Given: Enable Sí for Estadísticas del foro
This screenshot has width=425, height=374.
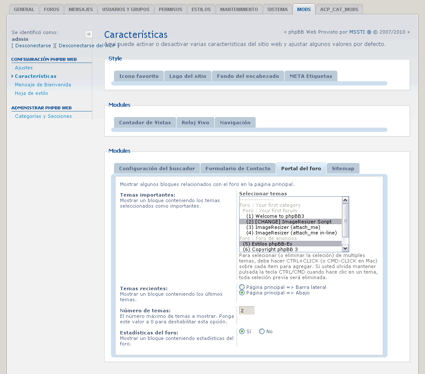Looking at the screenshot, I should pyautogui.click(x=241, y=331).
